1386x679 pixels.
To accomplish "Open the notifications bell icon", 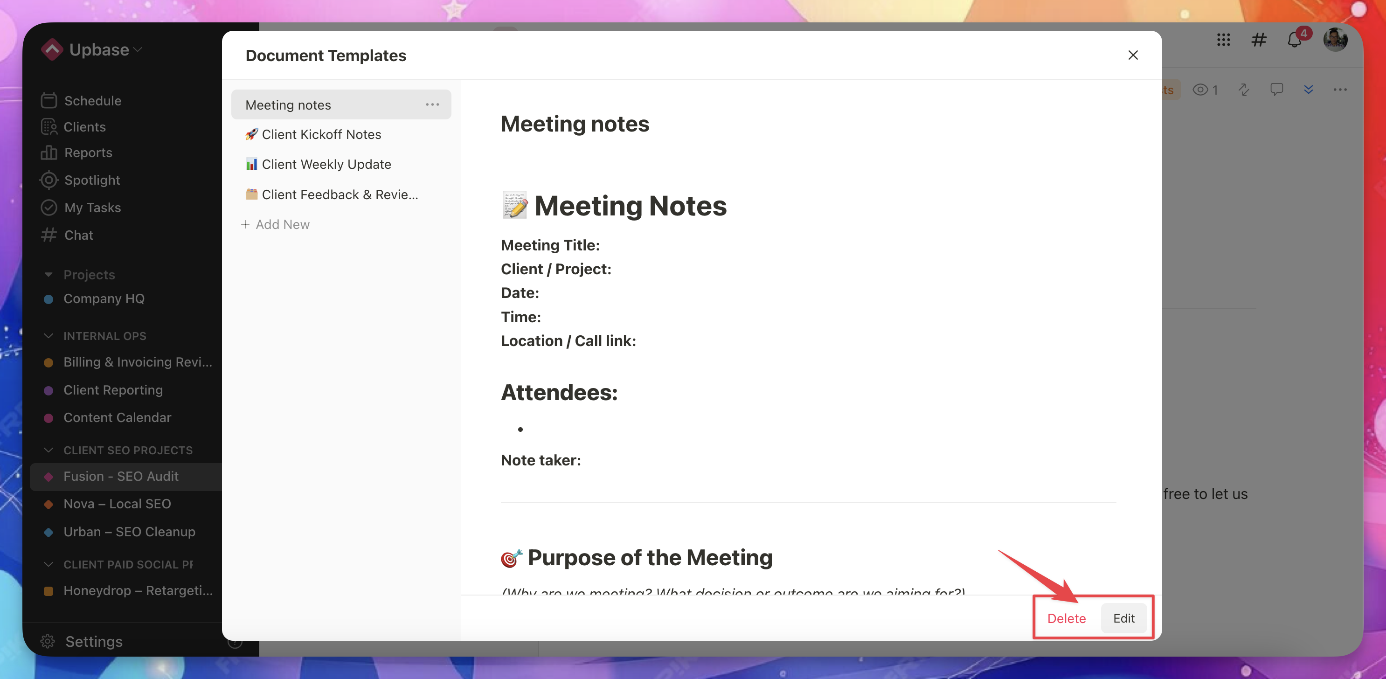I will pyautogui.click(x=1294, y=40).
